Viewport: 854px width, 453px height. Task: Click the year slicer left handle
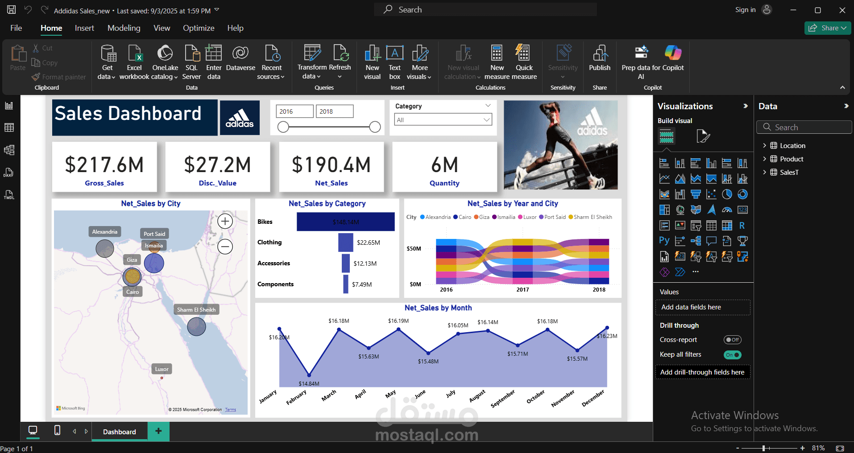click(283, 127)
